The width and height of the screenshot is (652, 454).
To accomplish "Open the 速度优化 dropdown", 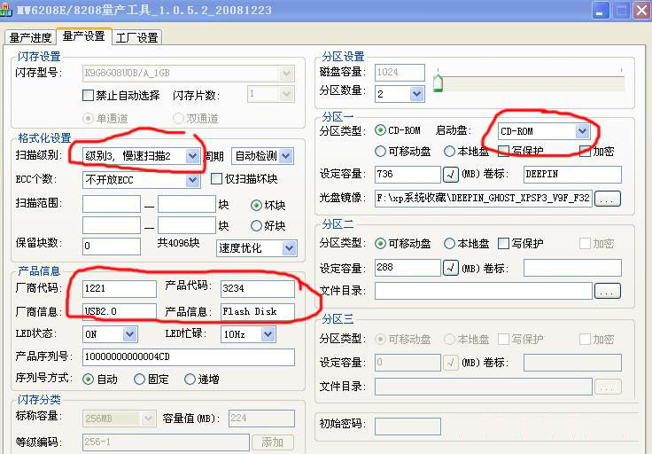I will pos(290,248).
